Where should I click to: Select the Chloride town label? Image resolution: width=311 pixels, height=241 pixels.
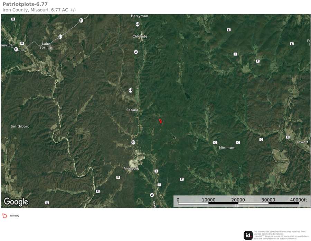coord(140,36)
